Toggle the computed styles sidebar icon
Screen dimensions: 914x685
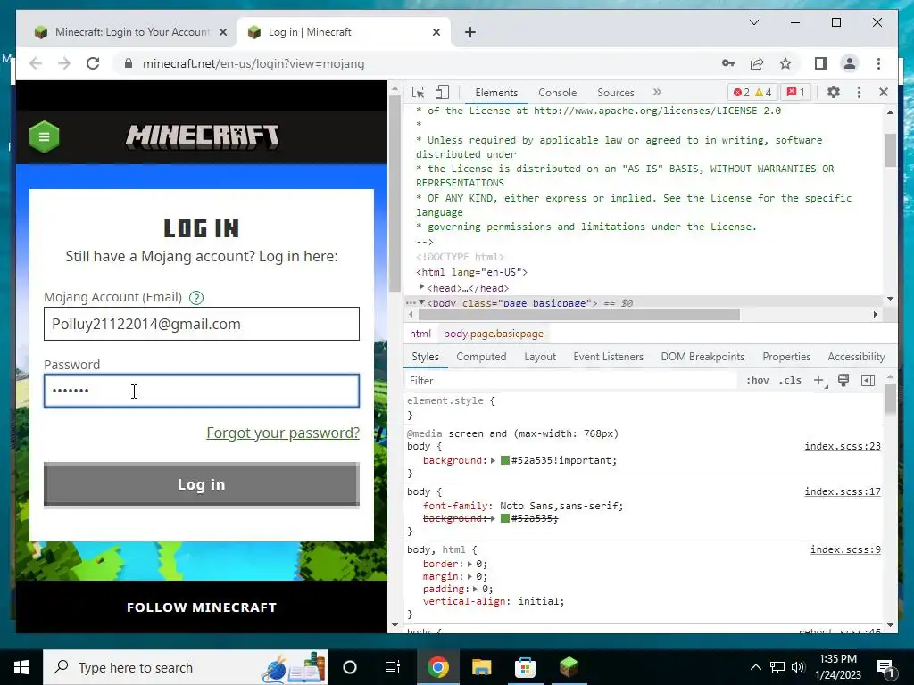(868, 380)
